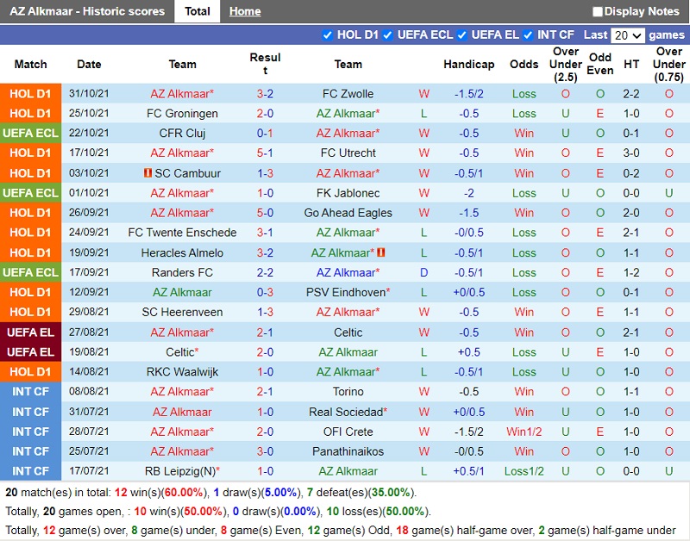Screen dimensions: 690x541
Task: Open the Real Sociedad team page
Action: tap(348, 412)
